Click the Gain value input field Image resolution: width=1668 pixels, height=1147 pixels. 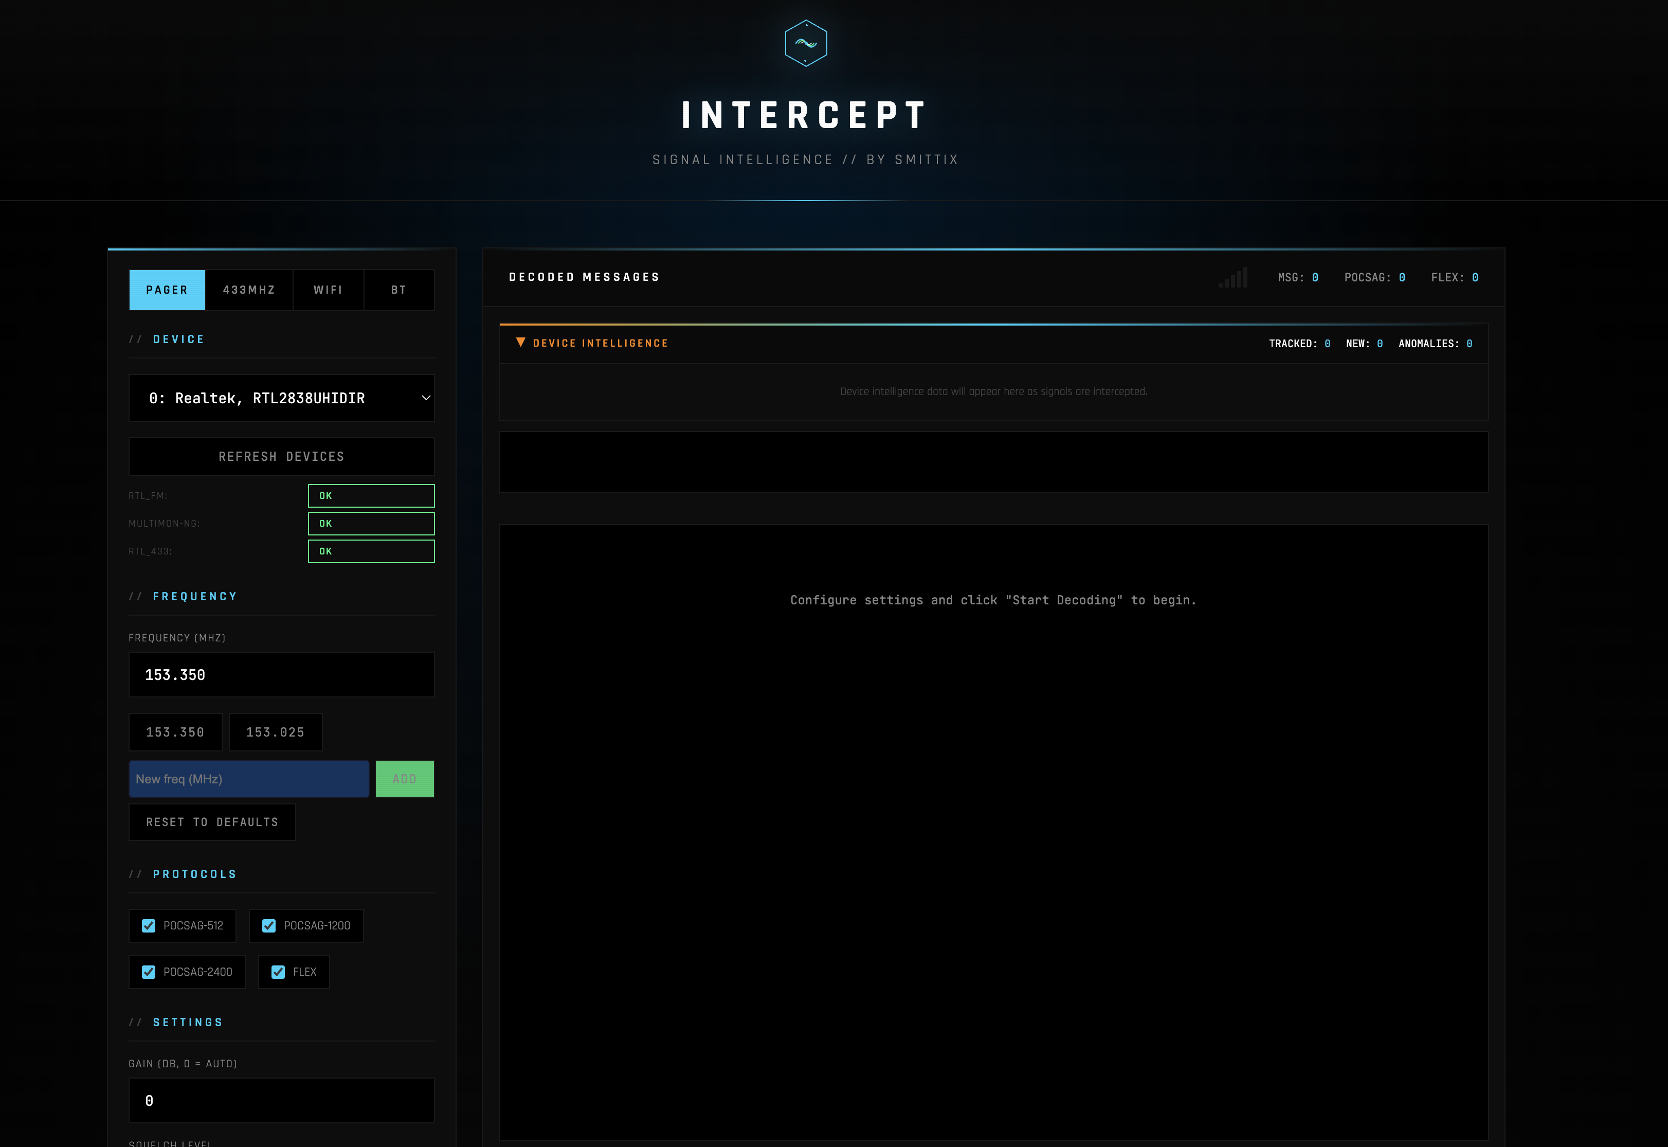(281, 1100)
